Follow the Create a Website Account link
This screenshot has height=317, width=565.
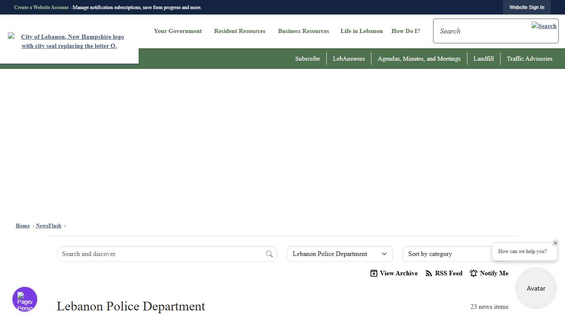click(x=41, y=7)
